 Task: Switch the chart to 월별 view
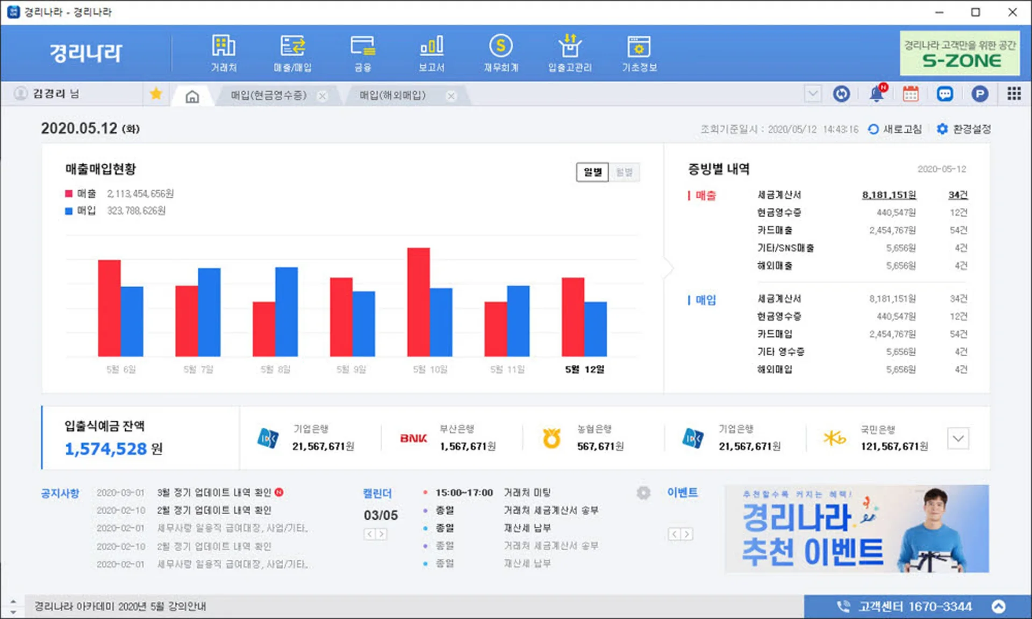click(625, 172)
